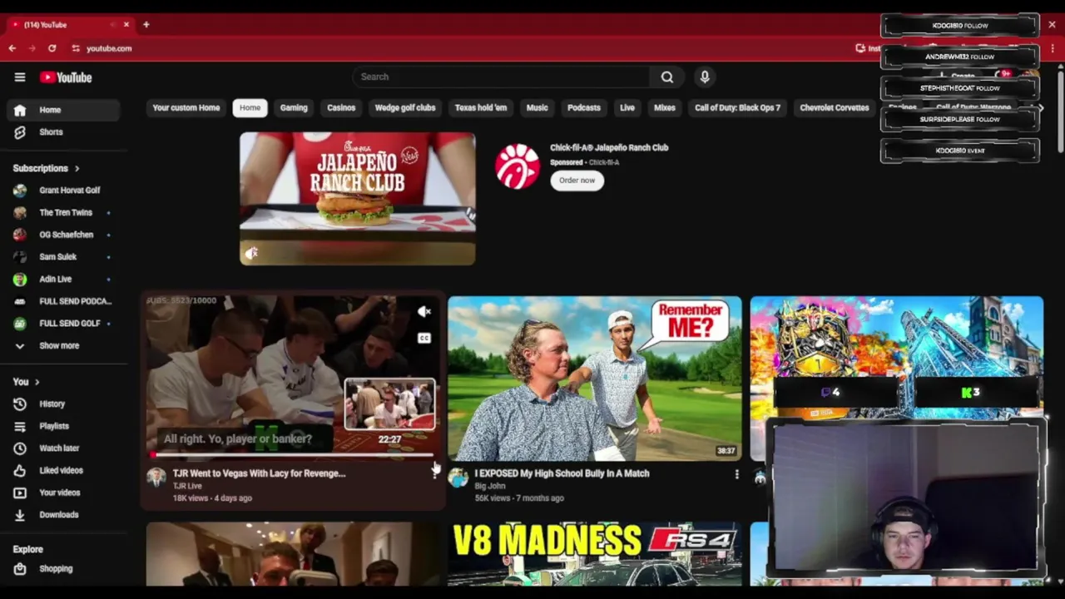Open the Remember ME golf video thumbnail
This screenshot has width=1065, height=599.
[595, 379]
